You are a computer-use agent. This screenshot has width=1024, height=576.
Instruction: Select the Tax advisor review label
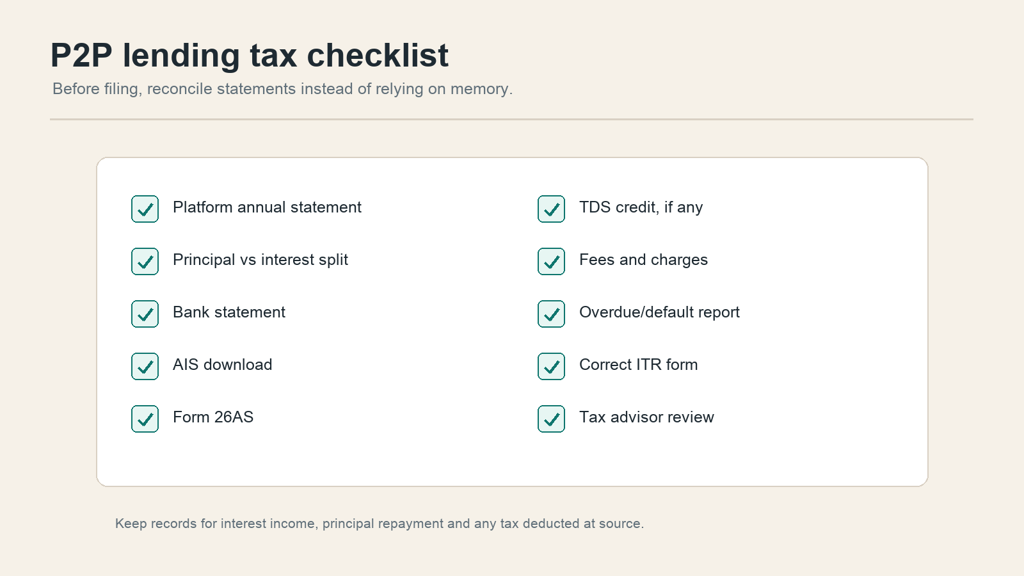coord(646,417)
